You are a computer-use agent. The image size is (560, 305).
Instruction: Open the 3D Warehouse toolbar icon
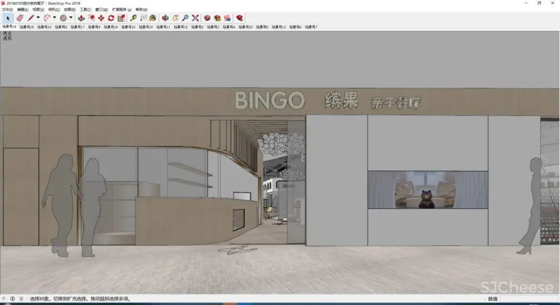tap(207, 18)
